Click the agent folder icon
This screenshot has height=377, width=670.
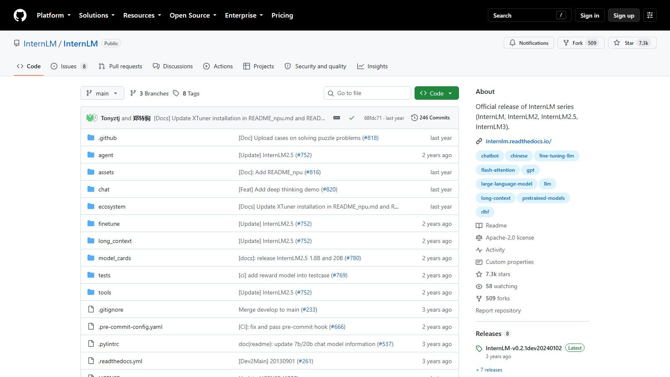click(91, 155)
